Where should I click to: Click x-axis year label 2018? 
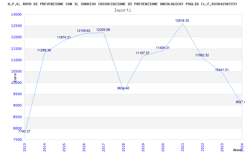coord(123,147)
